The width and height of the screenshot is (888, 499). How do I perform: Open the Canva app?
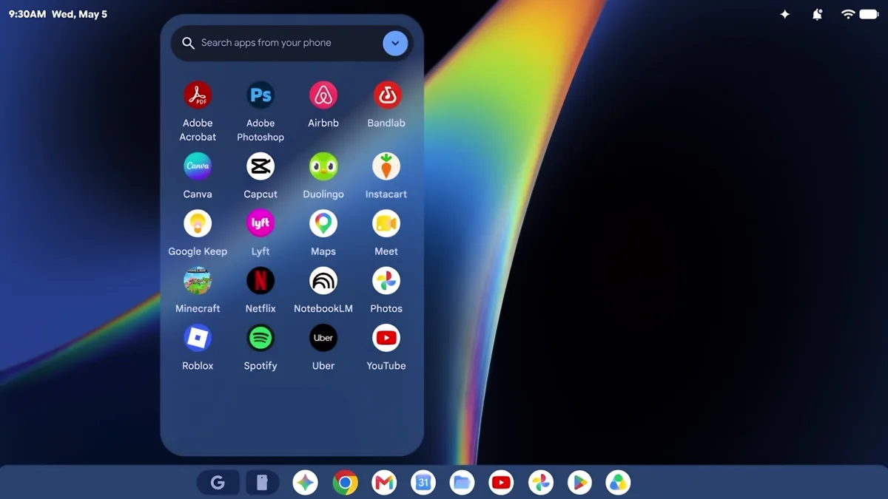198,166
